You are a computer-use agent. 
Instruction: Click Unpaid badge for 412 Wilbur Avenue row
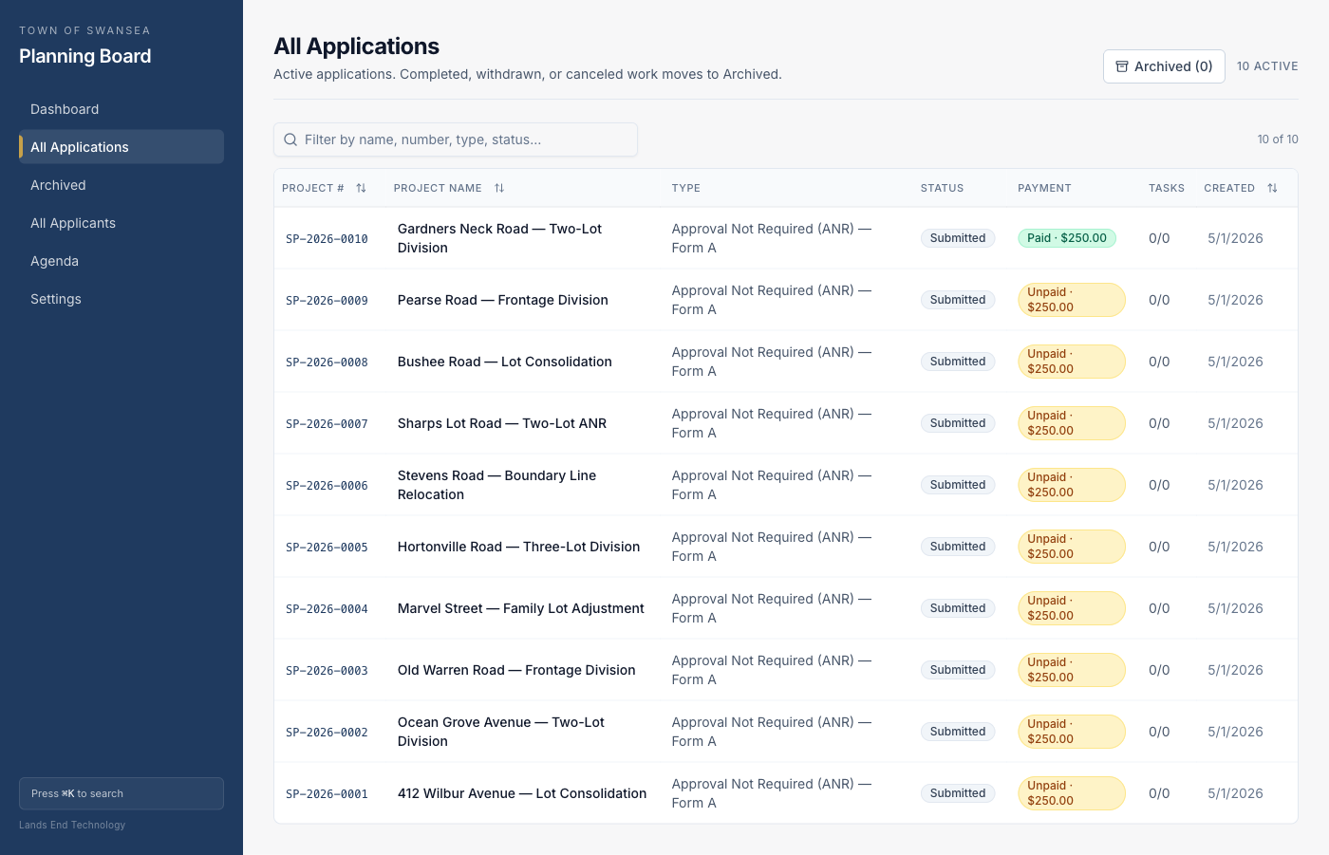[x=1072, y=793]
